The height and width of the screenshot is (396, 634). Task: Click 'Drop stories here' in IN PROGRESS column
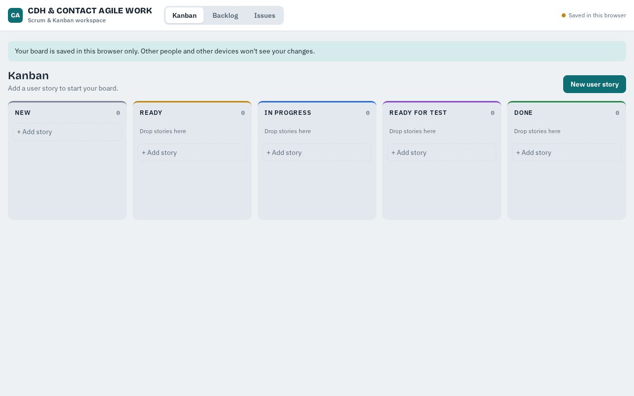(288, 131)
